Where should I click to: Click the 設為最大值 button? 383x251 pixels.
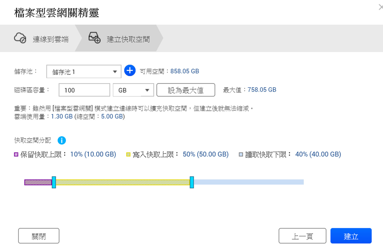click(x=185, y=90)
